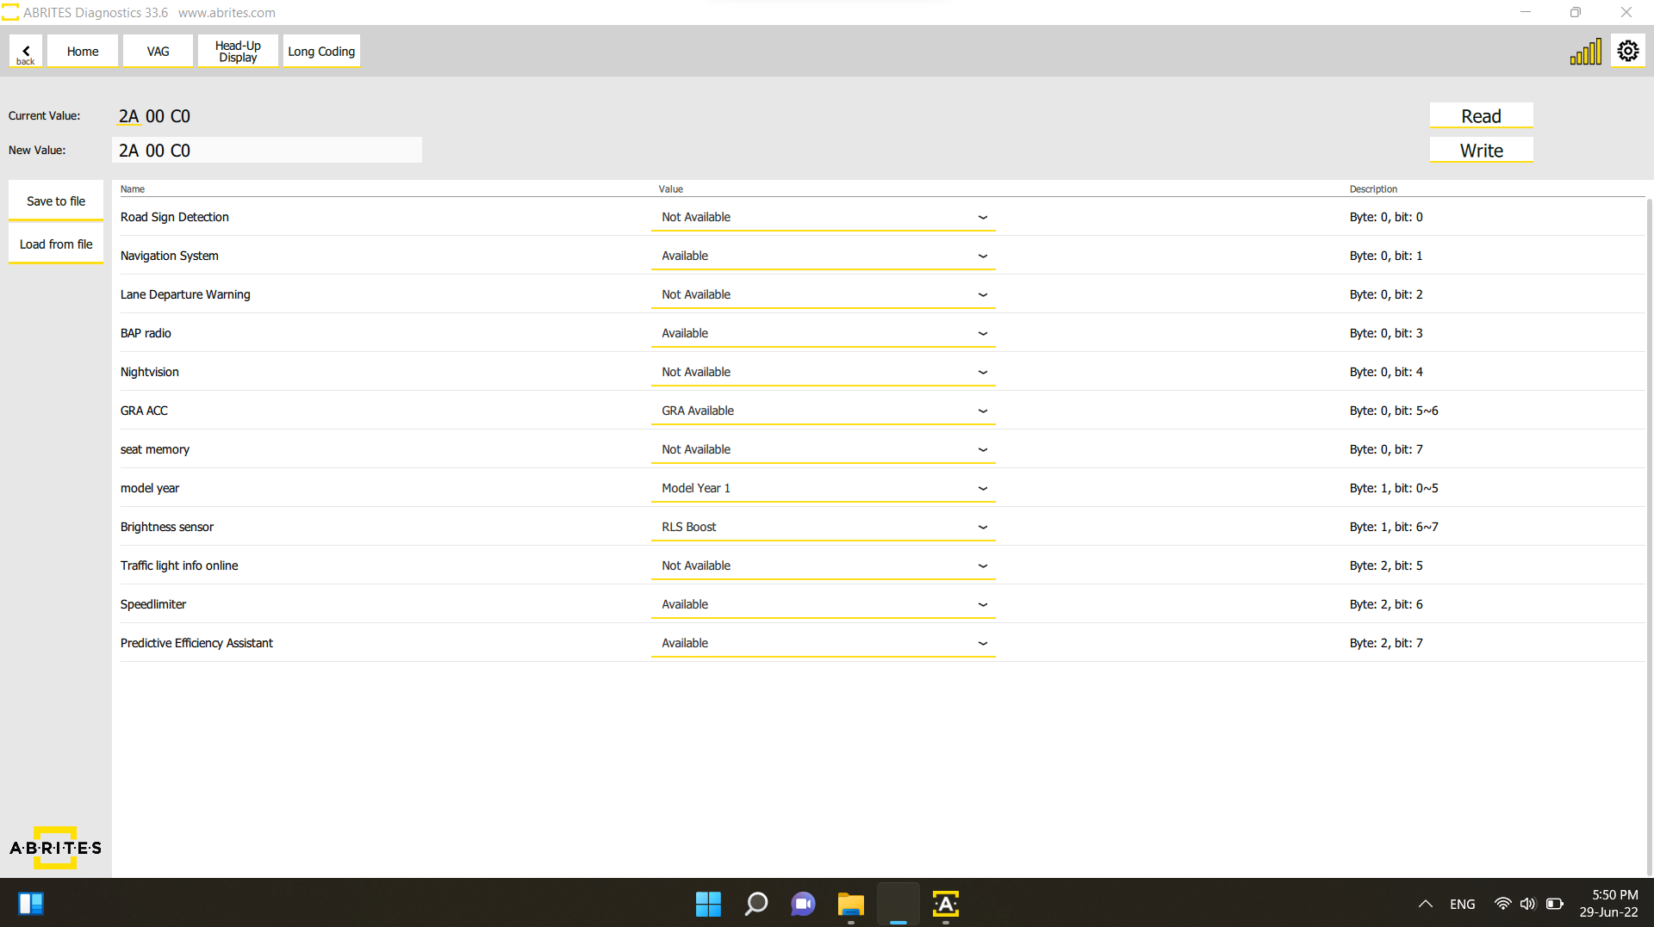Click the battery tray icon
The image size is (1654, 927).
coord(1554,904)
